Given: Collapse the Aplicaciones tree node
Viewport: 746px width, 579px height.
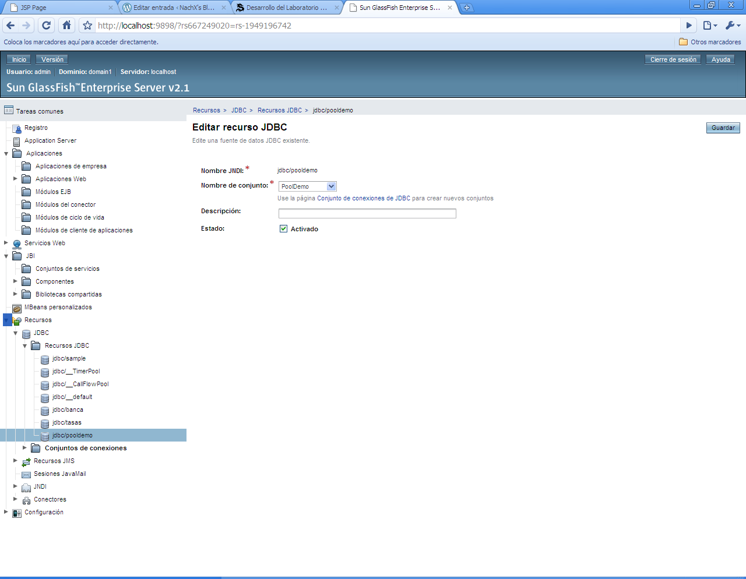Looking at the screenshot, I should click(6, 154).
